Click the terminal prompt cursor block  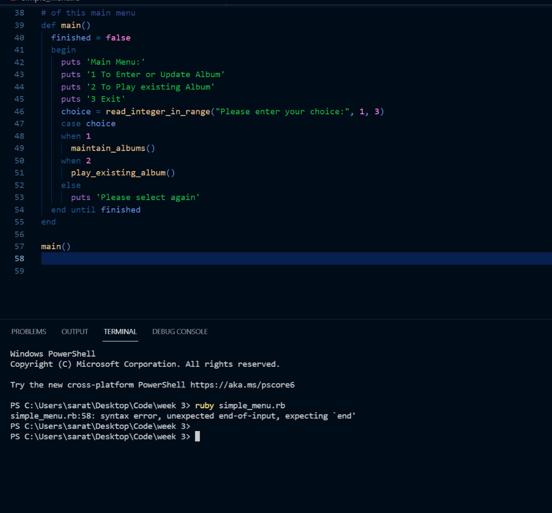click(197, 436)
